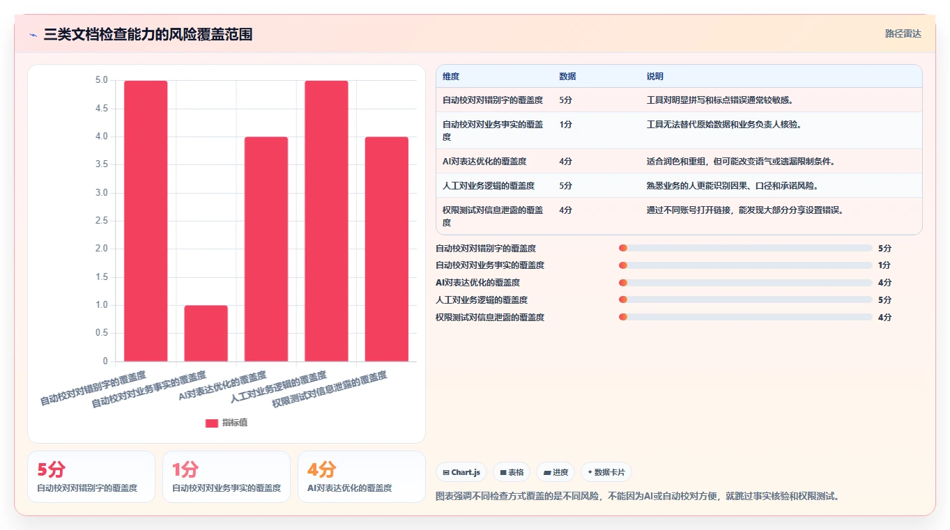Click the 说明 column header
950x530 pixels.
point(654,77)
